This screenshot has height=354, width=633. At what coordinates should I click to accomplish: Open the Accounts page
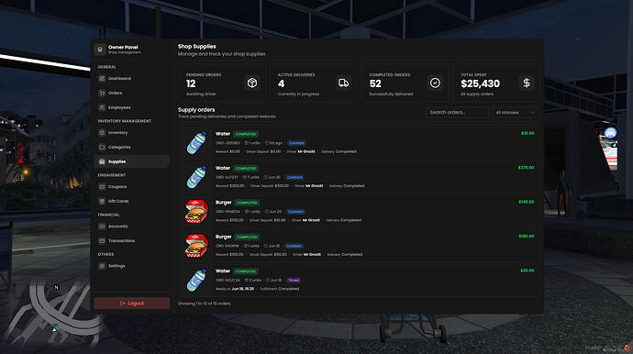tap(132, 226)
